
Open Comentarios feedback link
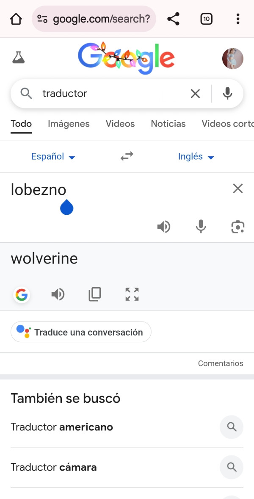pyautogui.click(x=221, y=363)
